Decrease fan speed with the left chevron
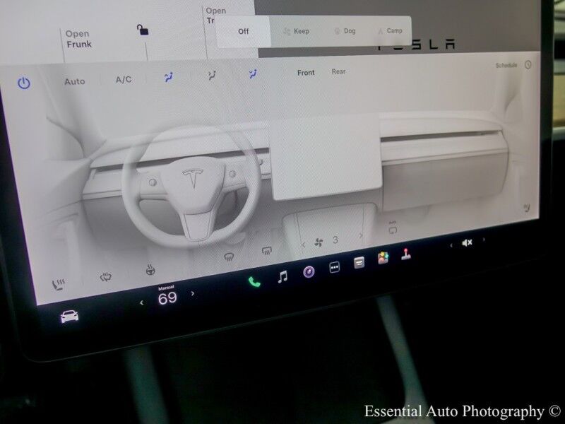The height and width of the screenshot is (424, 565). click(303, 245)
